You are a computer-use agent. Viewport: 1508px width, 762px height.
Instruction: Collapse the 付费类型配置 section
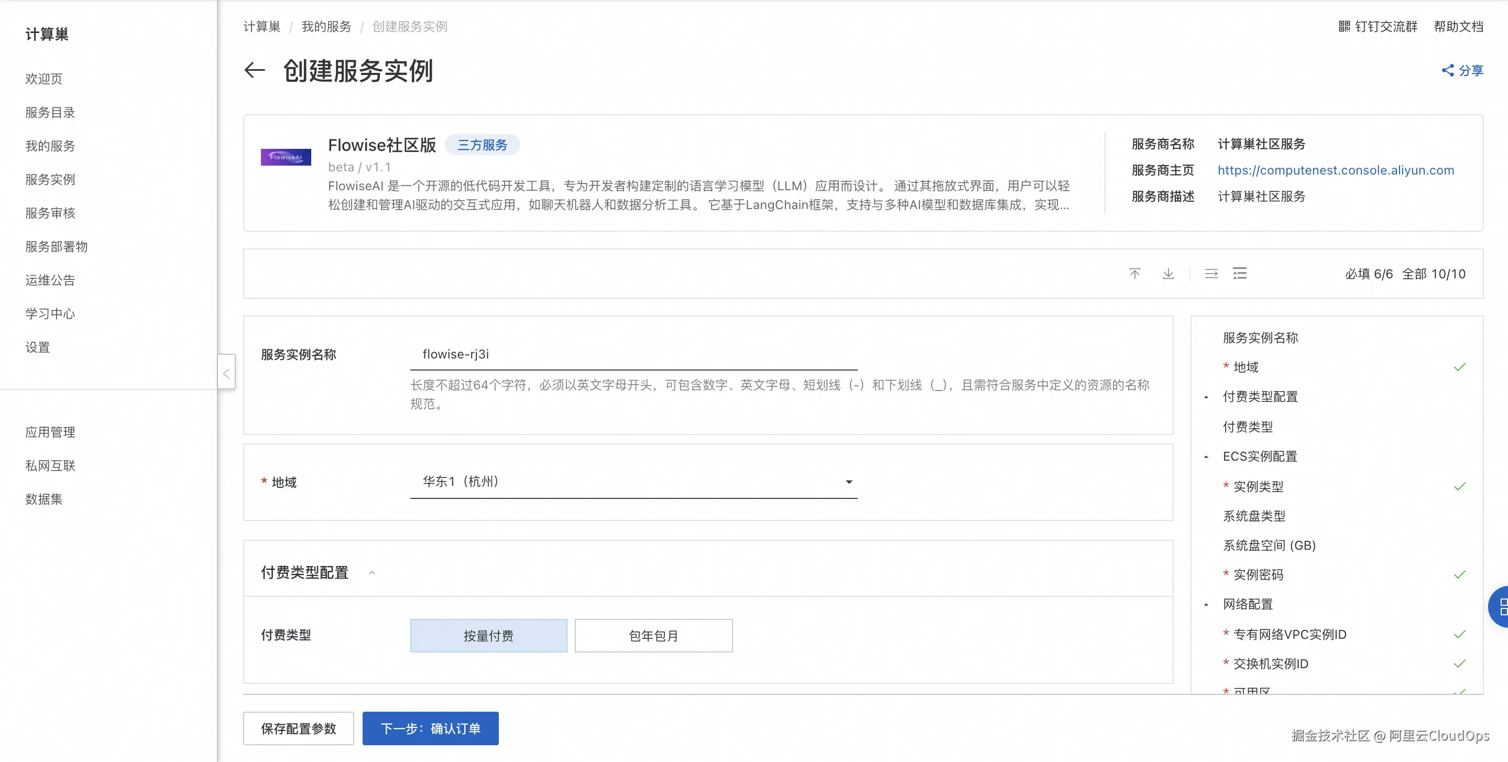(373, 572)
